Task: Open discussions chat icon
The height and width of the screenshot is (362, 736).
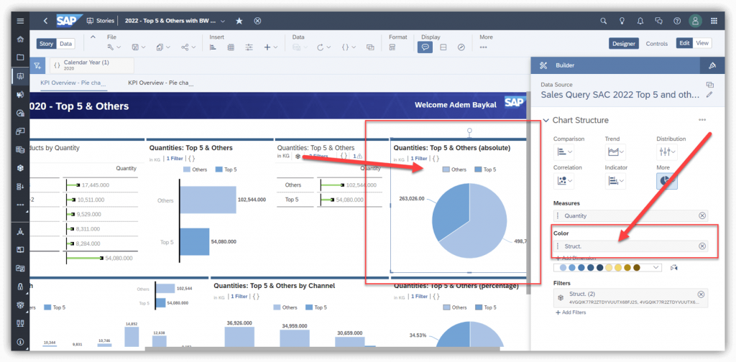Action: pos(658,21)
